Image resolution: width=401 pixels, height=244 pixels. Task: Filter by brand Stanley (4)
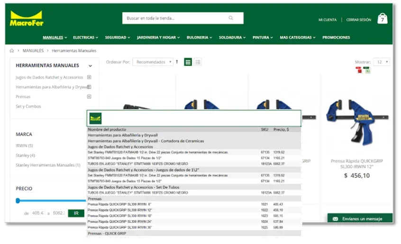(25, 155)
